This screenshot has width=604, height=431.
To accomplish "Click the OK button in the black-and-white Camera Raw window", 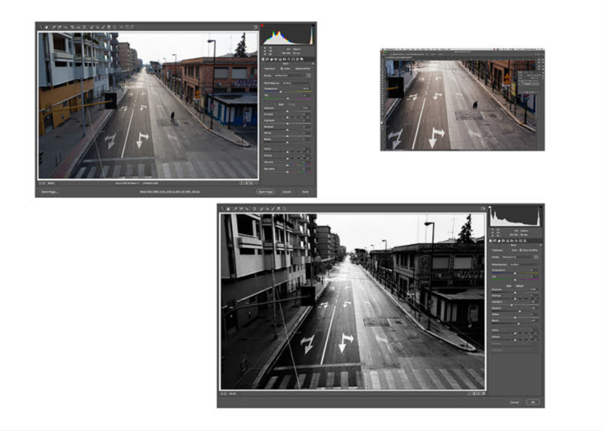I will [533, 402].
